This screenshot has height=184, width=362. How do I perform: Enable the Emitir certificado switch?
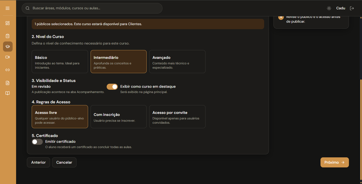pyautogui.click(x=37, y=142)
